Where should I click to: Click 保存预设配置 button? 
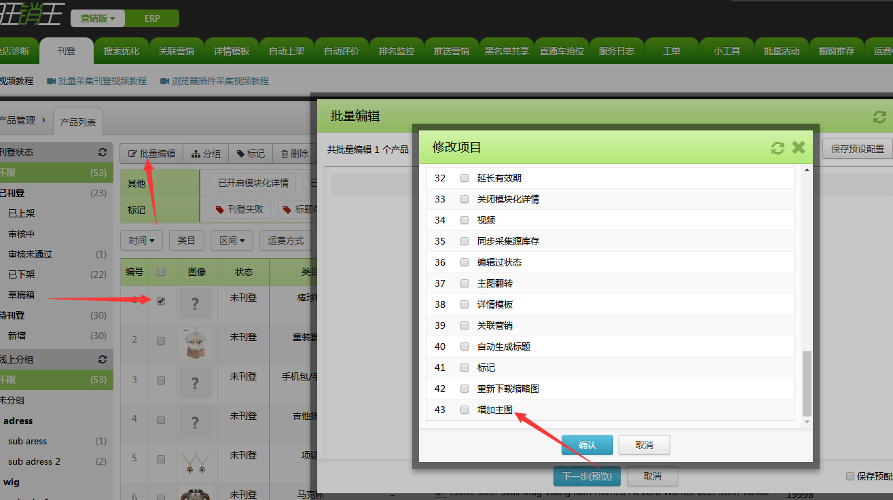[x=858, y=149]
